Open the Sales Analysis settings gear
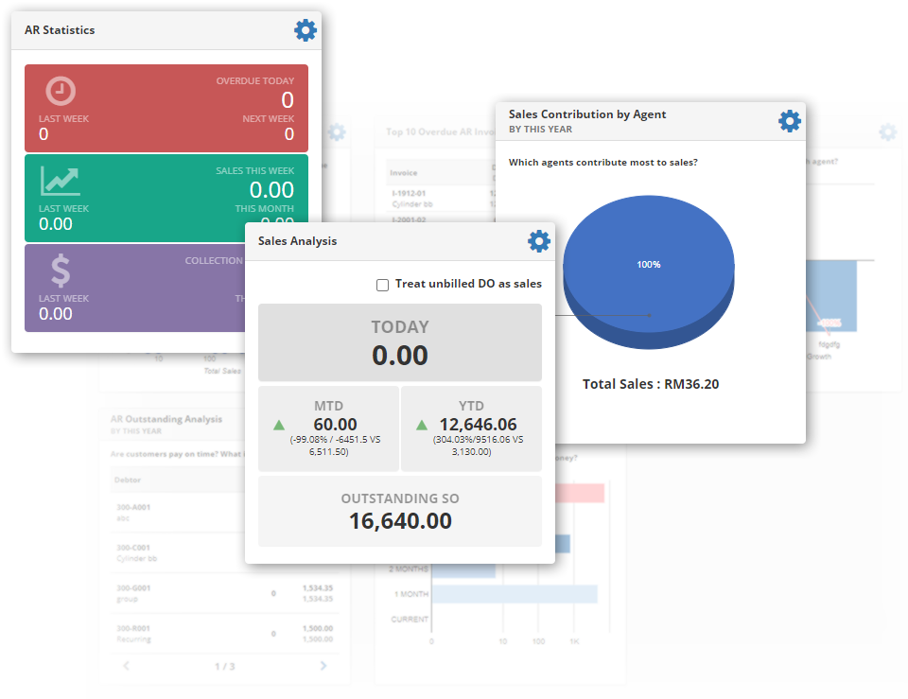This screenshot has height=699, width=908. click(x=538, y=240)
